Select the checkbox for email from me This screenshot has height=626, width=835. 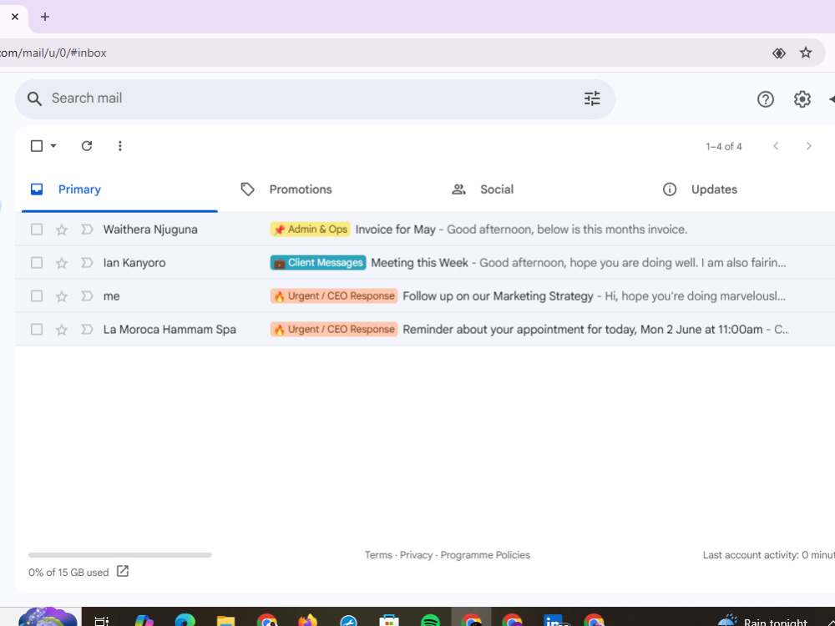[x=37, y=296]
